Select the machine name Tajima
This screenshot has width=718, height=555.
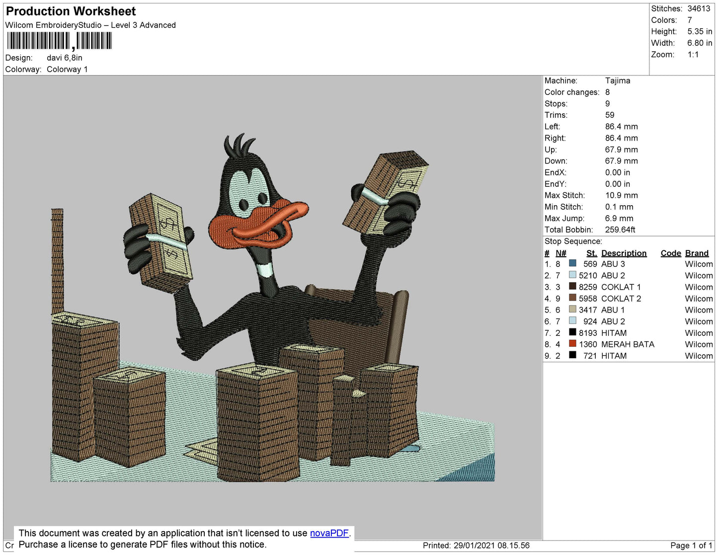point(618,80)
